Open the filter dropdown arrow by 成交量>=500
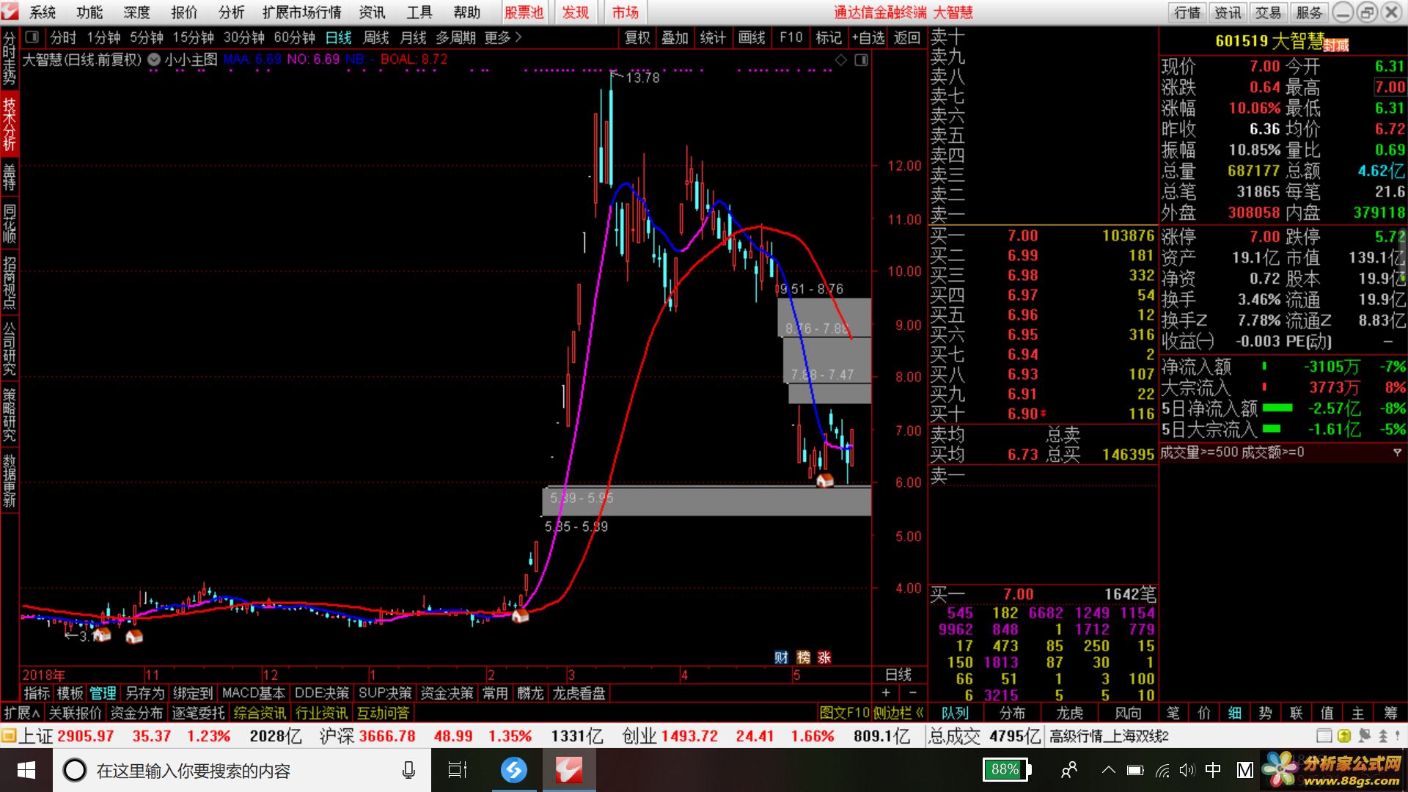Screen dimensions: 1408x792 [x=1397, y=453]
